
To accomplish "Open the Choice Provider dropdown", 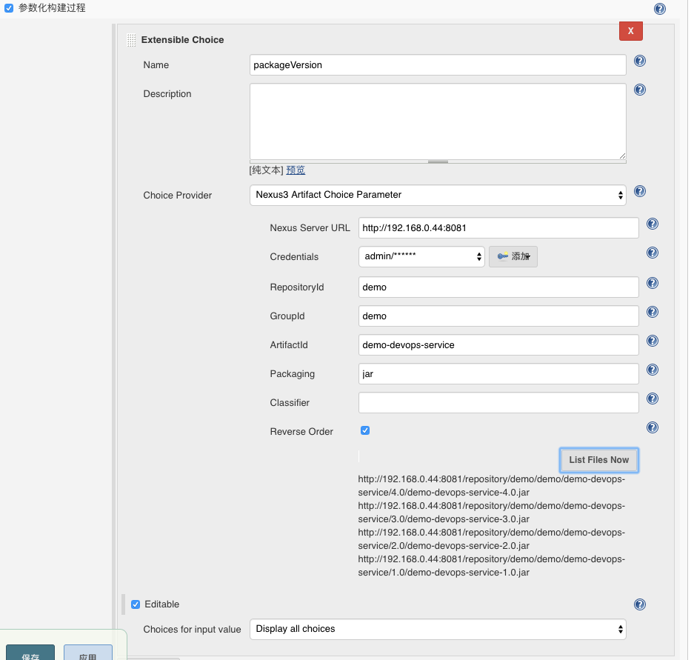I will tap(438, 195).
